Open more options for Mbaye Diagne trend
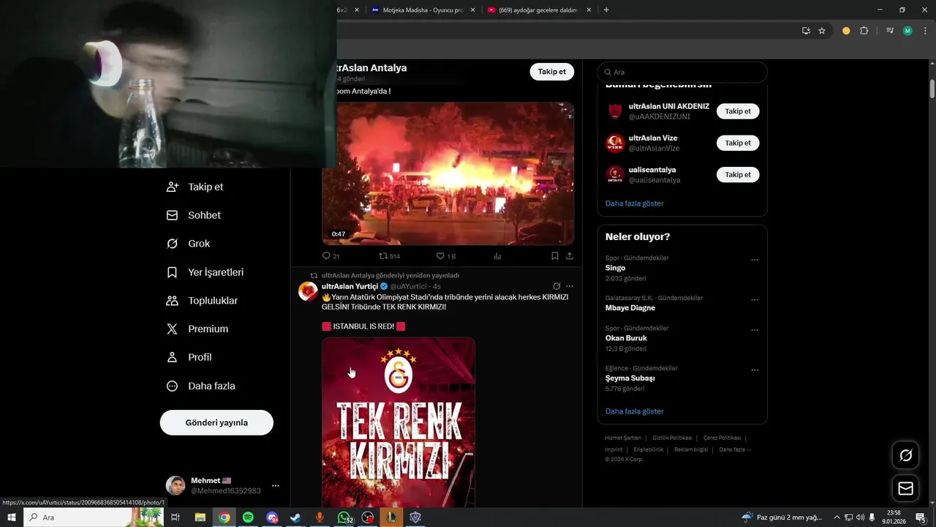The width and height of the screenshot is (936, 527). click(755, 300)
